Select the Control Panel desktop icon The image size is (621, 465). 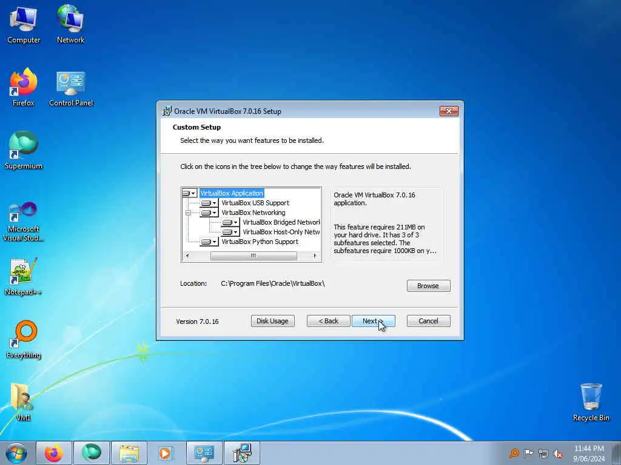[x=71, y=88]
